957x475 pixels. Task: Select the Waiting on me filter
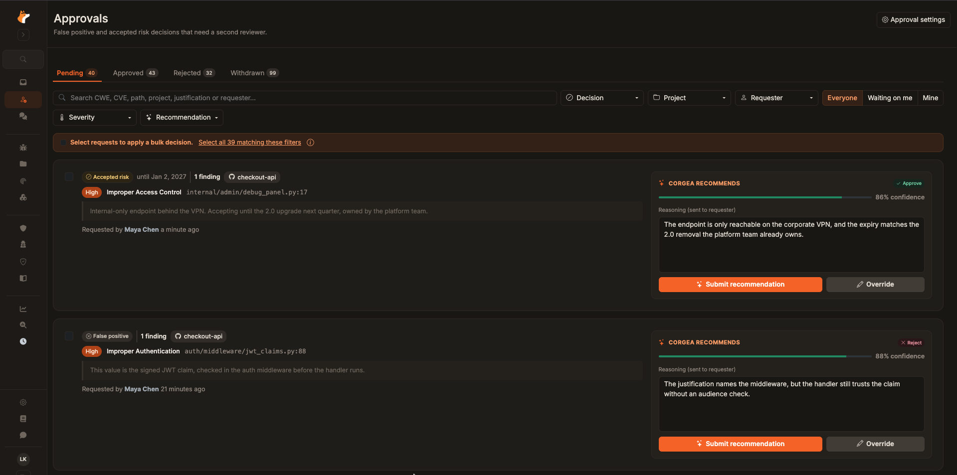[890, 98]
